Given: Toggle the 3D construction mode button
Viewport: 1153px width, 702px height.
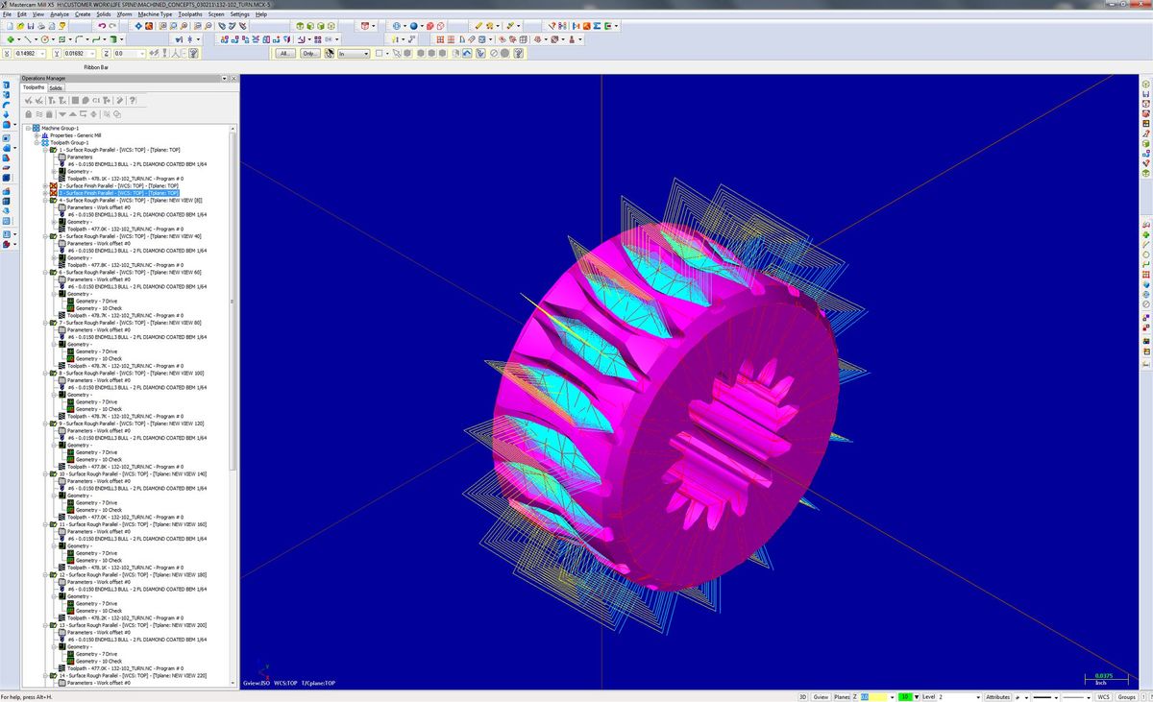Looking at the screenshot, I should point(803,696).
